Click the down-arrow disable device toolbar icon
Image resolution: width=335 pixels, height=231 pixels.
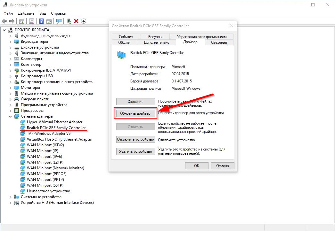click(84, 21)
